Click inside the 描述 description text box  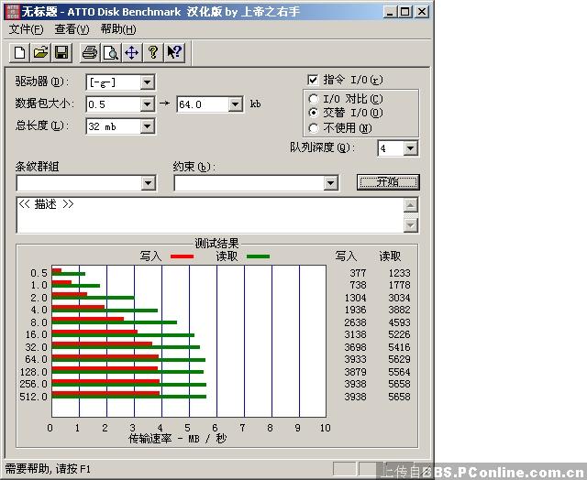pos(210,215)
